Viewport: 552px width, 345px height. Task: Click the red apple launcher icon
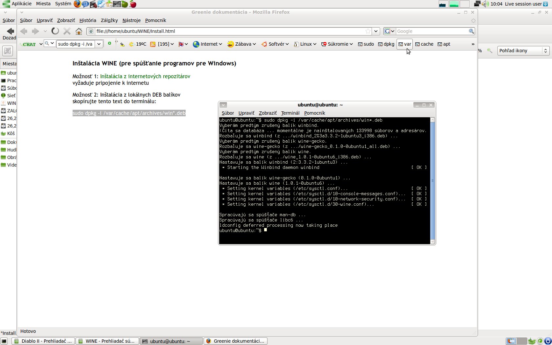coord(133,4)
